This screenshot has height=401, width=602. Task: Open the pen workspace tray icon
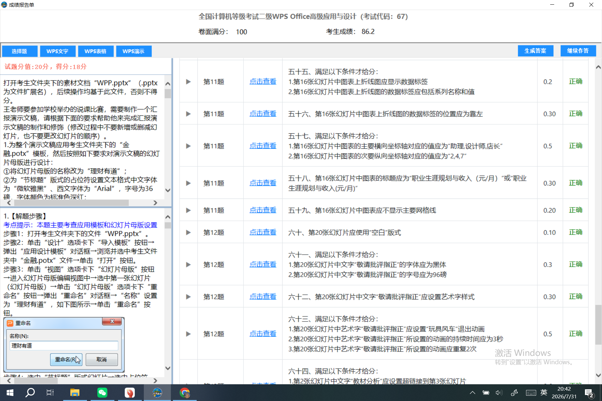pyautogui.click(x=514, y=393)
